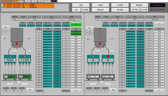
Task: Open the 用户管理 user management page
Action: coord(85,10)
